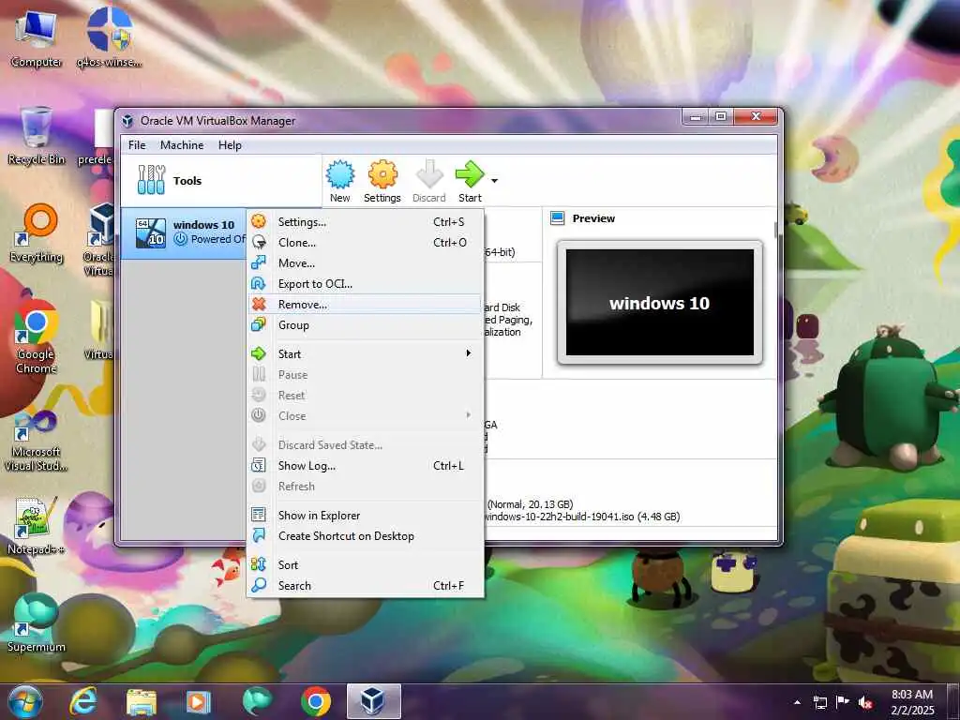Select the Tools item in the sidebar

coord(221,181)
